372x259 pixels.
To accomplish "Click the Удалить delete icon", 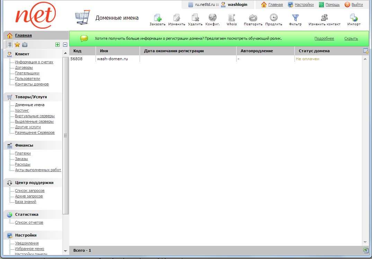I will pyautogui.click(x=195, y=18).
